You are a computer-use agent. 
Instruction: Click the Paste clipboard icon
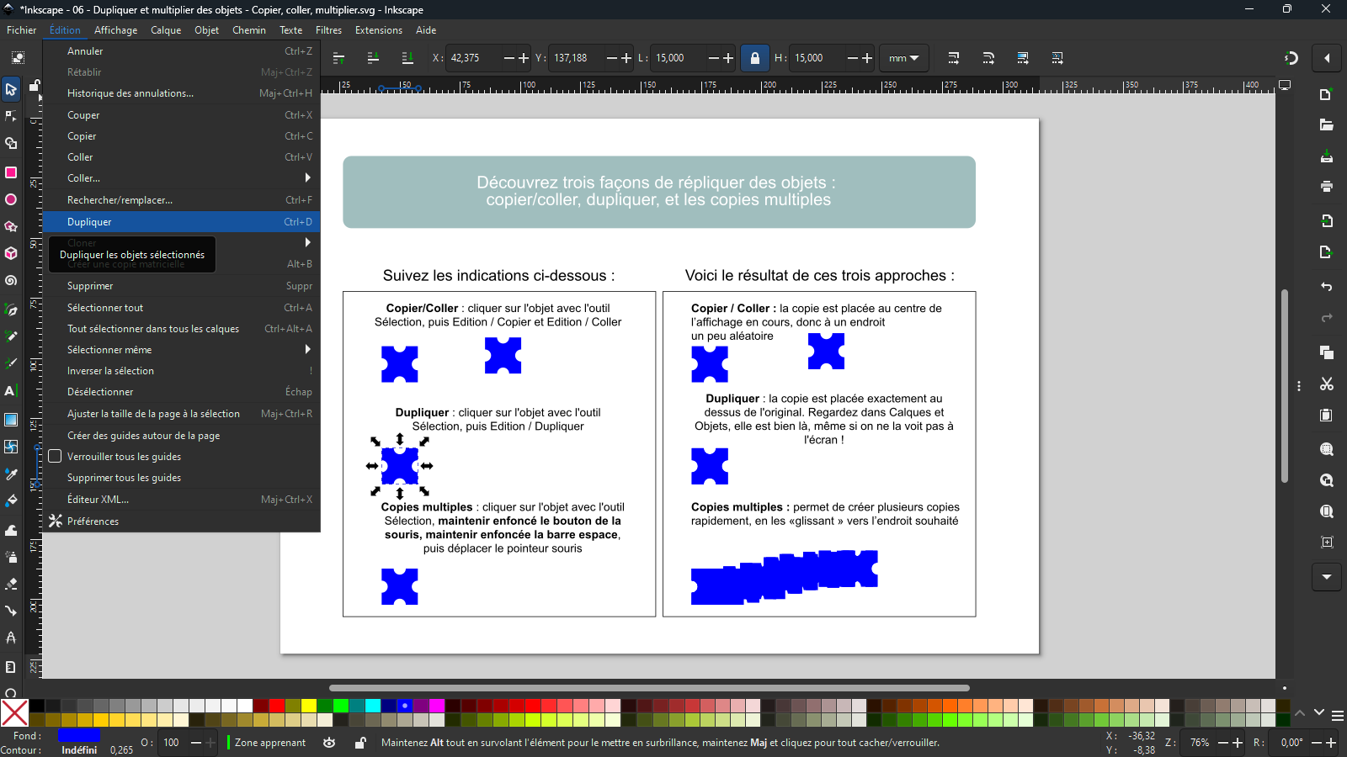pos(1327,415)
